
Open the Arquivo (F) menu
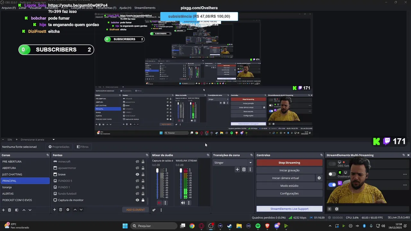(9, 8)
